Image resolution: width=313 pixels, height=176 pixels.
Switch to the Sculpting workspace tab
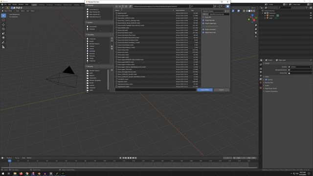point(50,4)
